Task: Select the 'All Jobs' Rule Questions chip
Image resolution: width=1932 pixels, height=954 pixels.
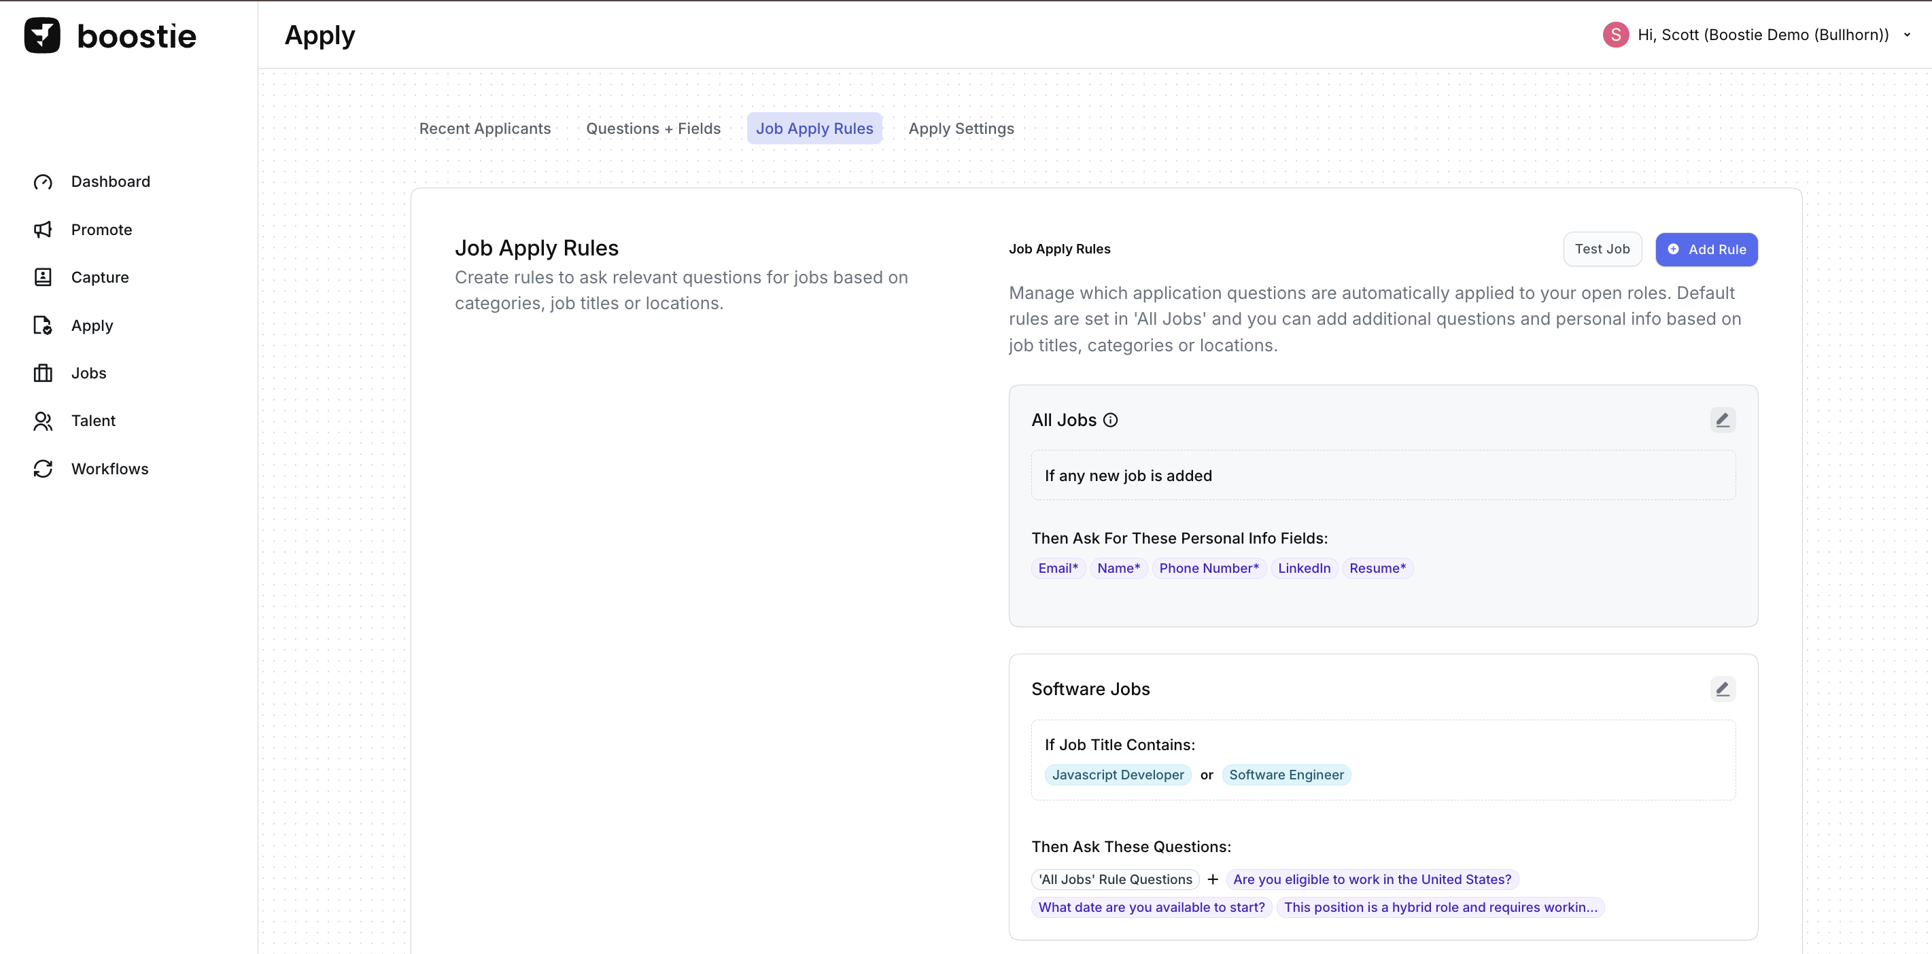Action: click(x=1114, y=879)
